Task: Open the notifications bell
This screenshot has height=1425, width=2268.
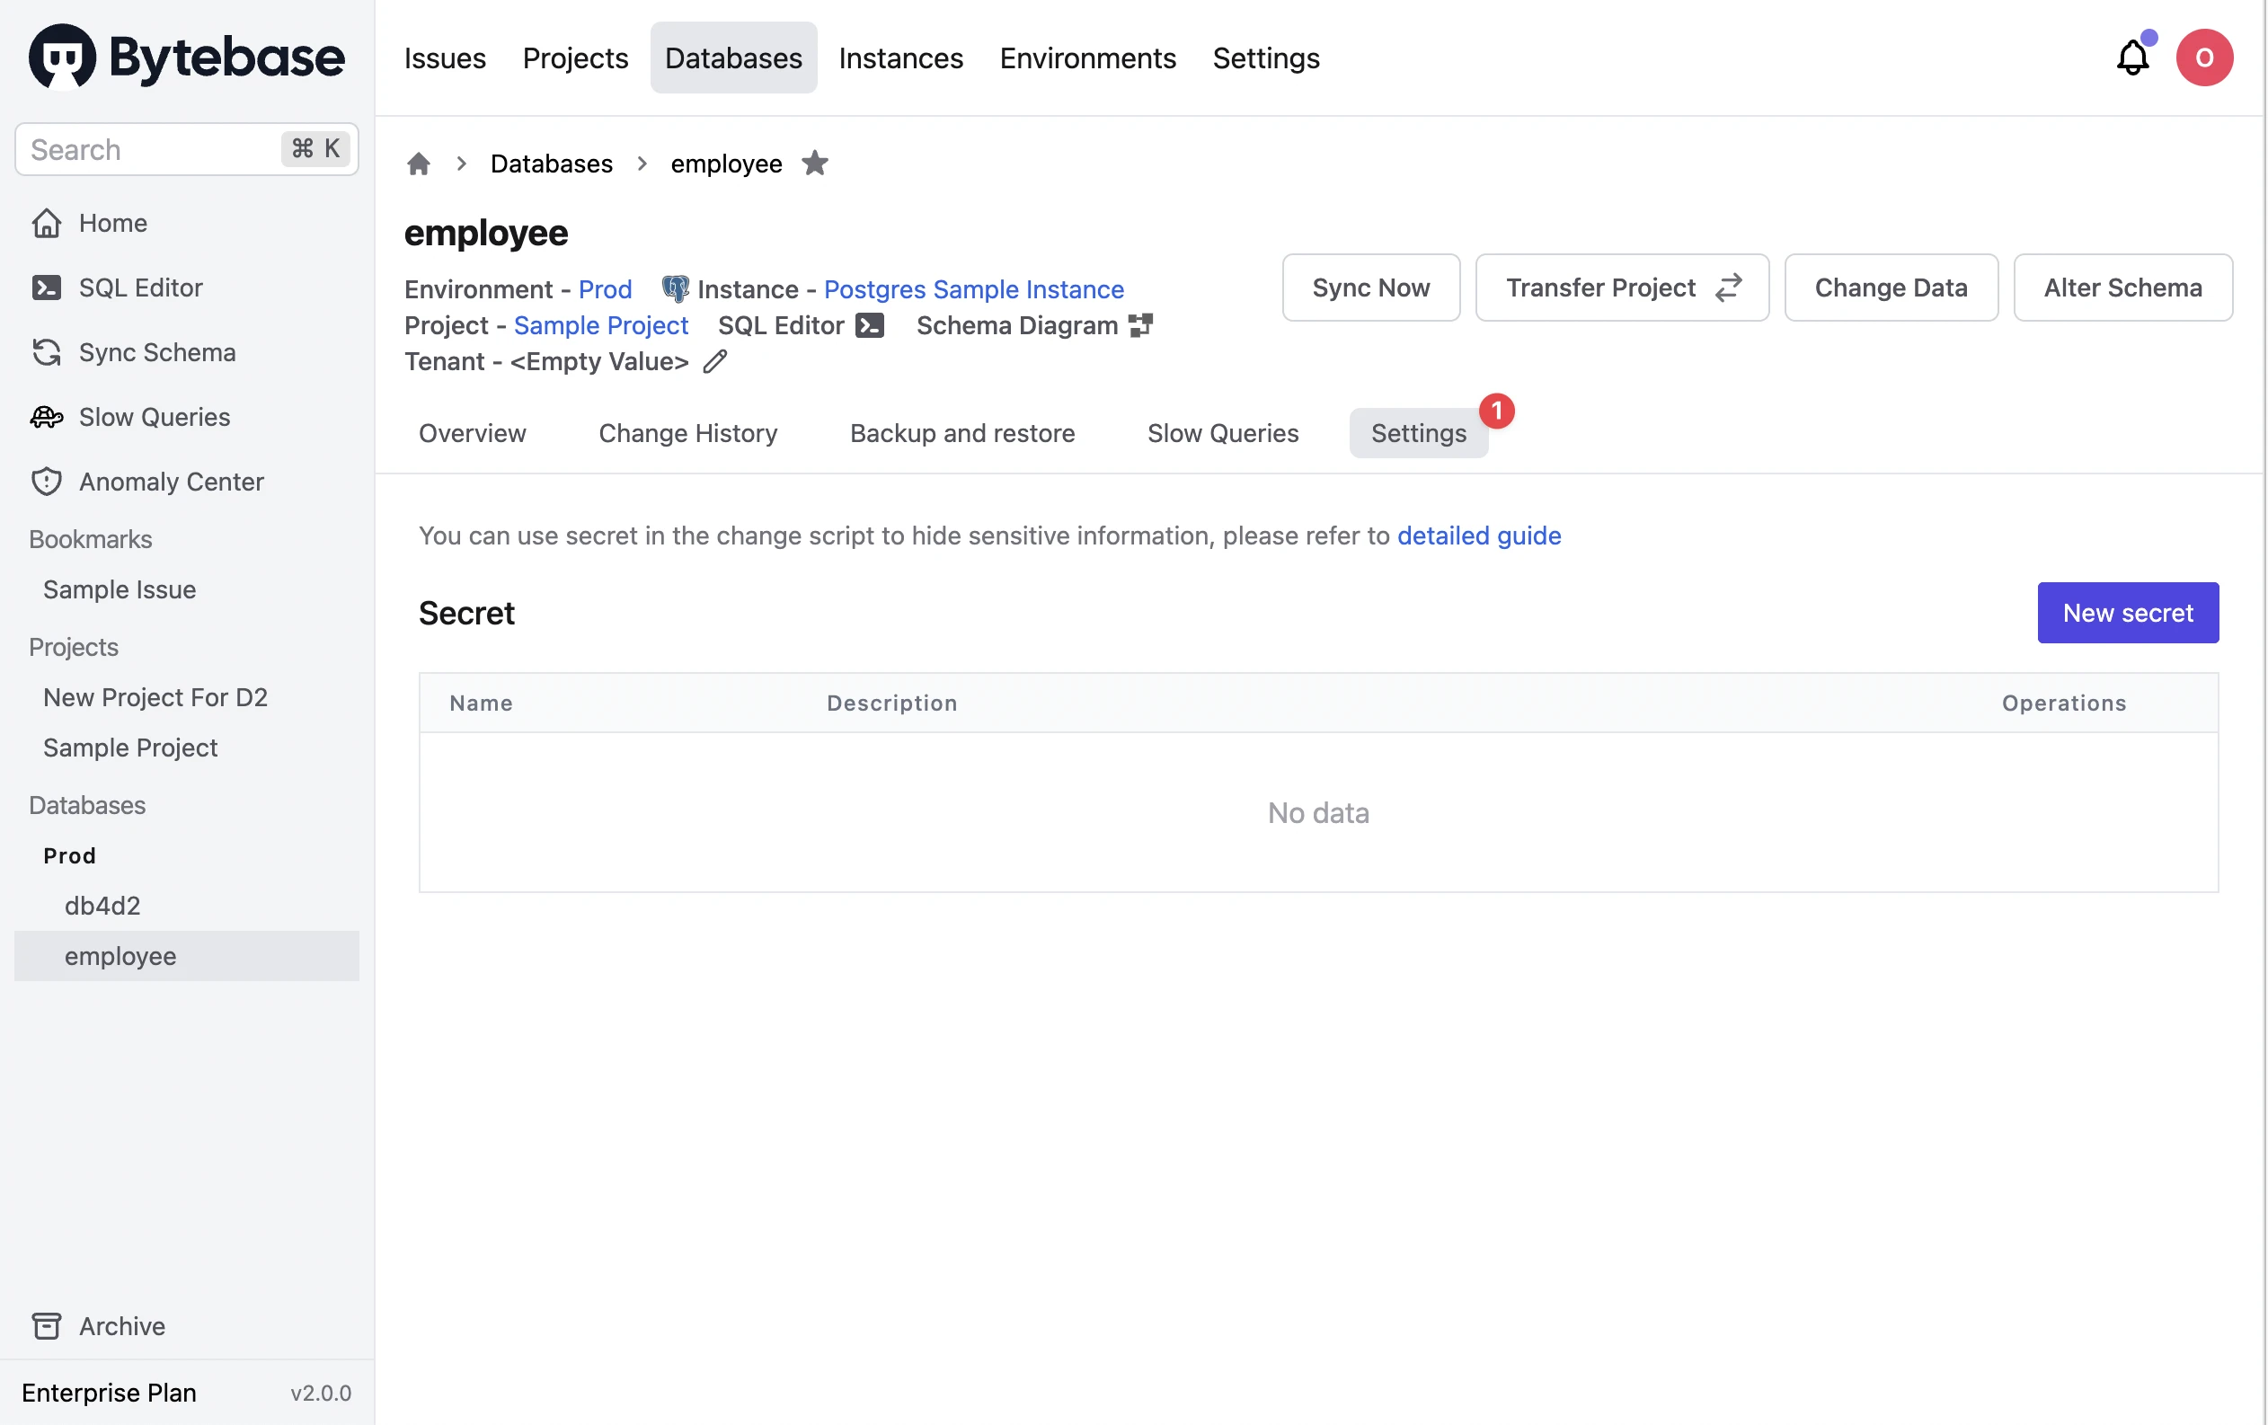Action: pyautogui.click(x=2132, y=58)
